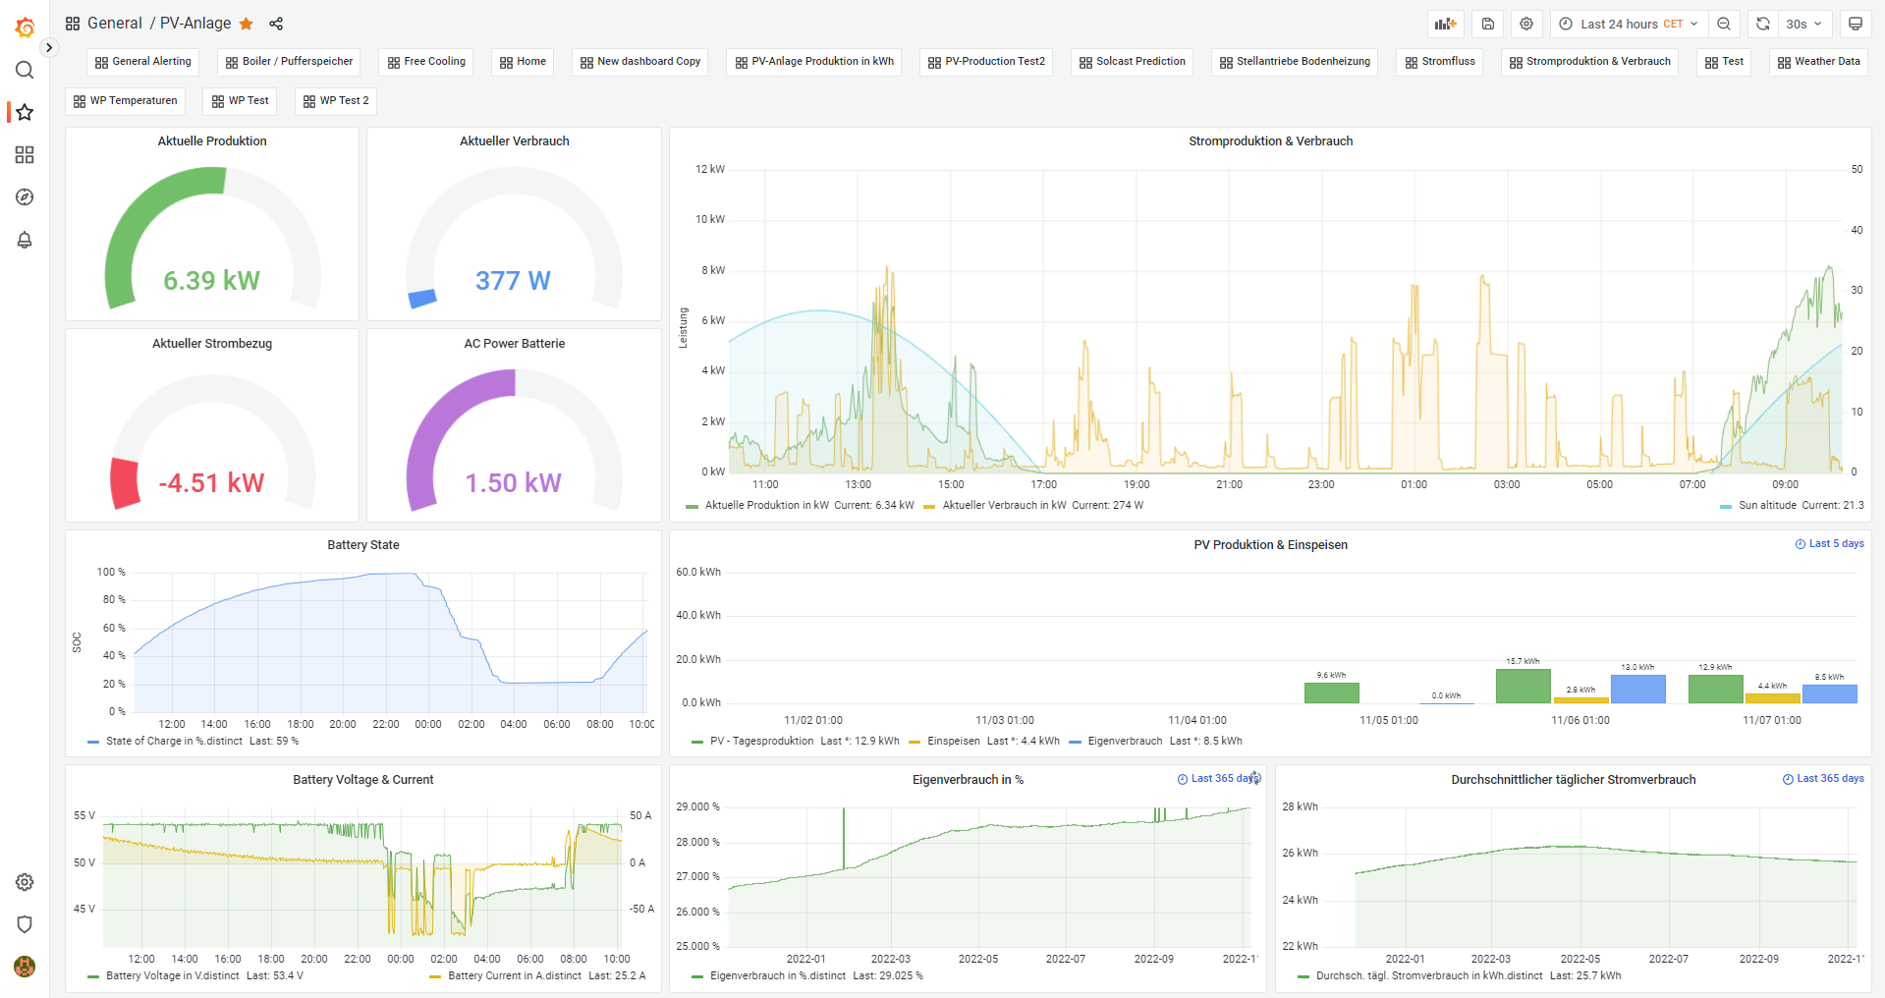The width and height of the screenshot is (1885, 998).
Task: Open the Last 24 hours time picker
Action: click(x=1630, y=24)
